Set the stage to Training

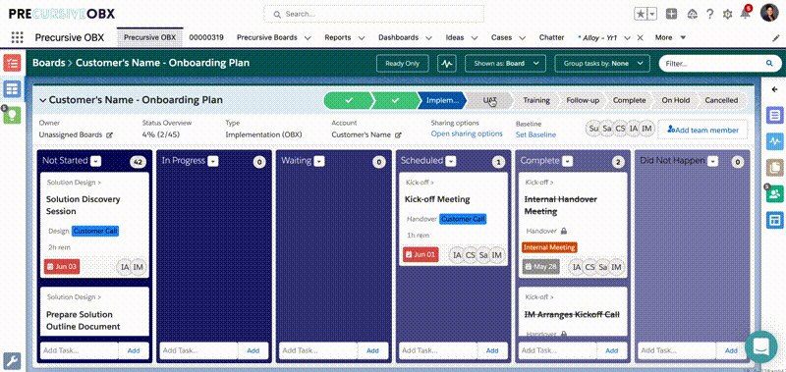tap(536, 100)
